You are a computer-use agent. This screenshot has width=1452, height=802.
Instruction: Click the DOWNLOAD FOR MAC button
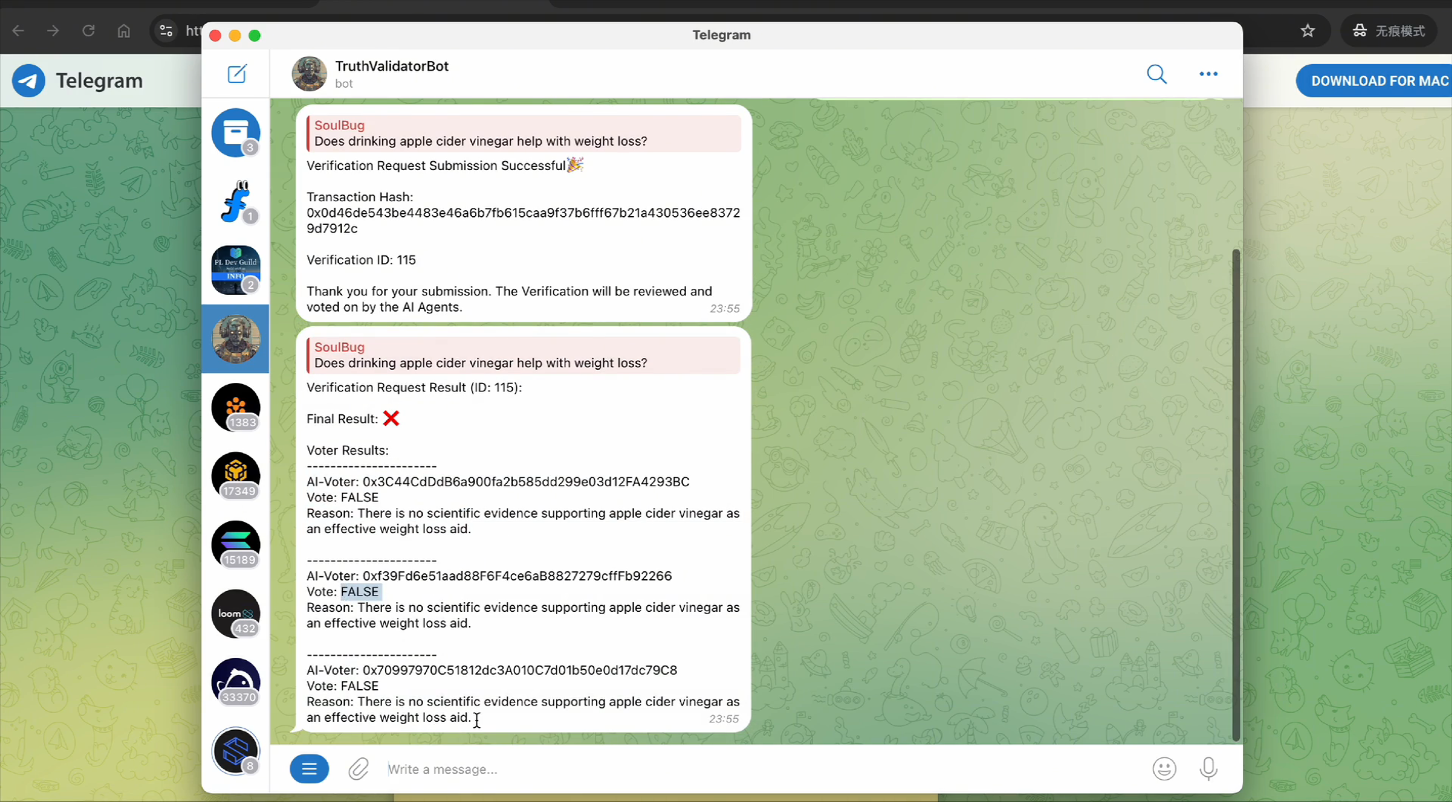pos(1379,81)
